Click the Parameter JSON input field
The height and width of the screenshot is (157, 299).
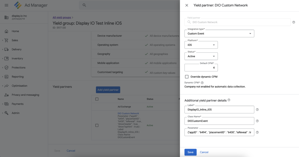pos(219,132)
